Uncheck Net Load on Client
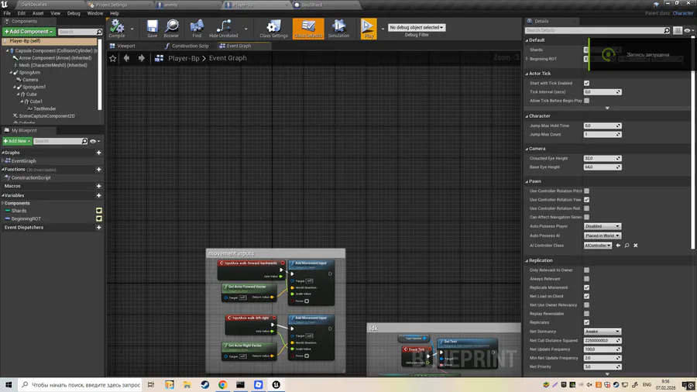Screen dimensions: 697x392 click(x=587, y=297)
